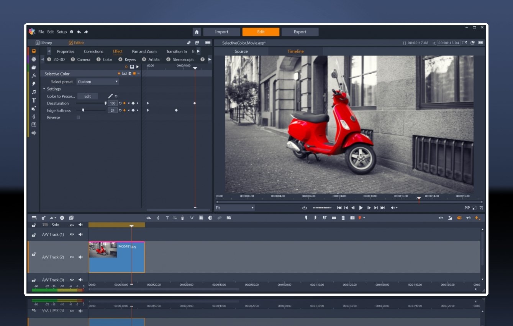Click the Edge Softness slider handle

(83, 110)
